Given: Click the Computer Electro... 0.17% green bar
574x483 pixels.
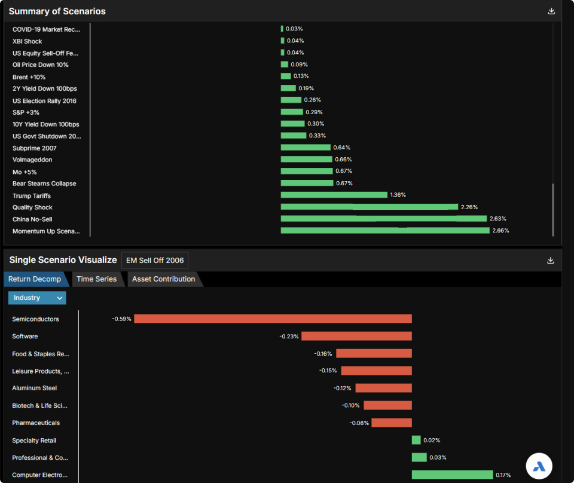Looking at the screenshot, I should coord(453,475).
